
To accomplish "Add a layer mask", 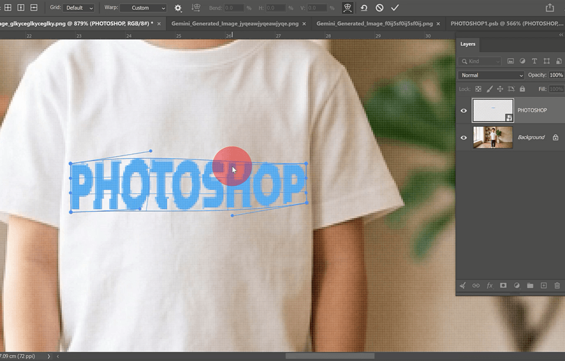I will (503, 285).
